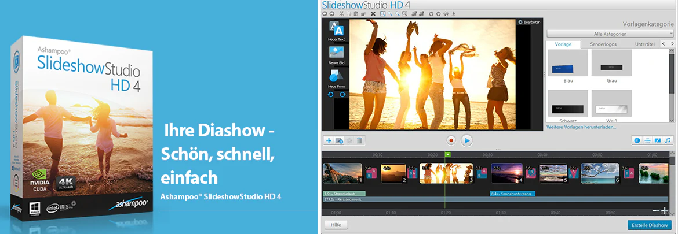Click the red record button
The image size is (678, 234).
coord(451,140)
